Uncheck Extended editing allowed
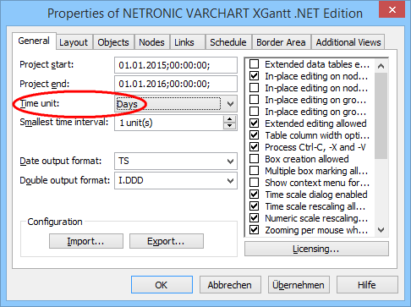The image size is (411, 307). (255, 123)
